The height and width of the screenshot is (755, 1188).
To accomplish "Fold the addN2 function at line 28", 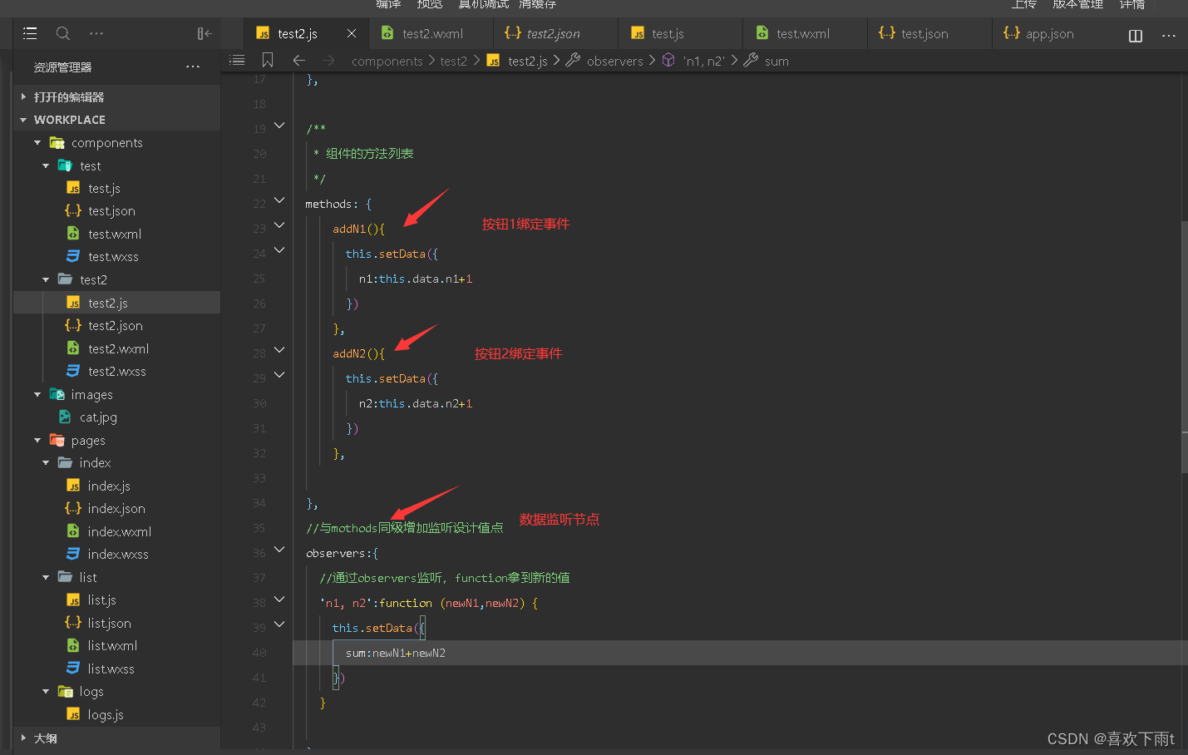I will pyautogui.click(x=279, y=350).
